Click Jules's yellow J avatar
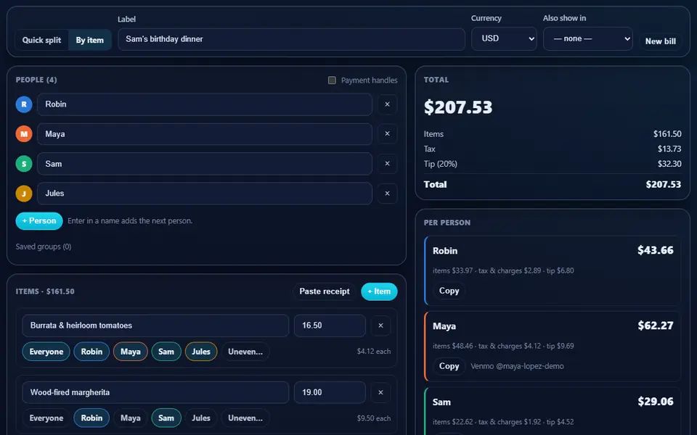Screen dimensions: 697x435 click(24, 194)
